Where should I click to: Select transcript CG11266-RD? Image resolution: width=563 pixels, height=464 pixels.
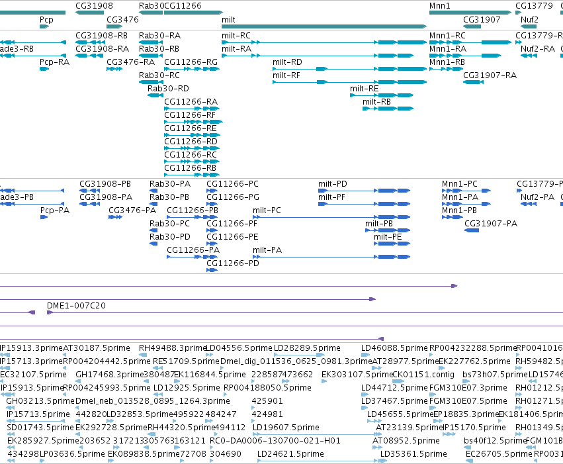(191, 142)
